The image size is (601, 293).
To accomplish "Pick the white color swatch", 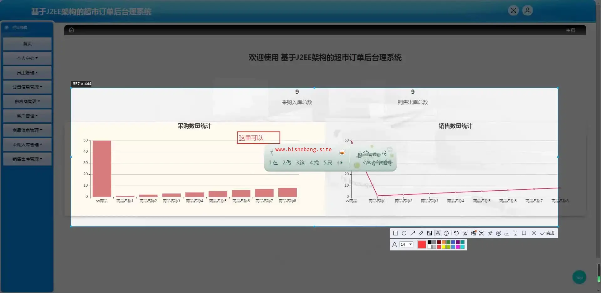I will [429, 247].
